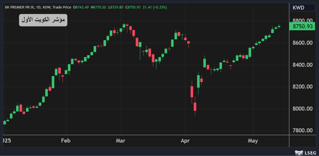Click the highest green candle in early March
This screenshot has width=319, height=156.
(124, 26)
